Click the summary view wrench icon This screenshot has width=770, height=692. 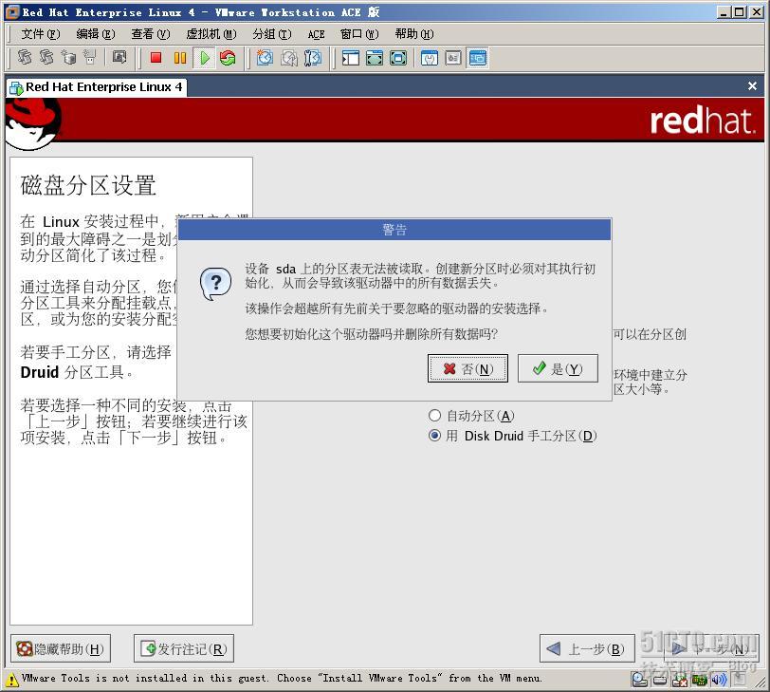coord(430,58)
